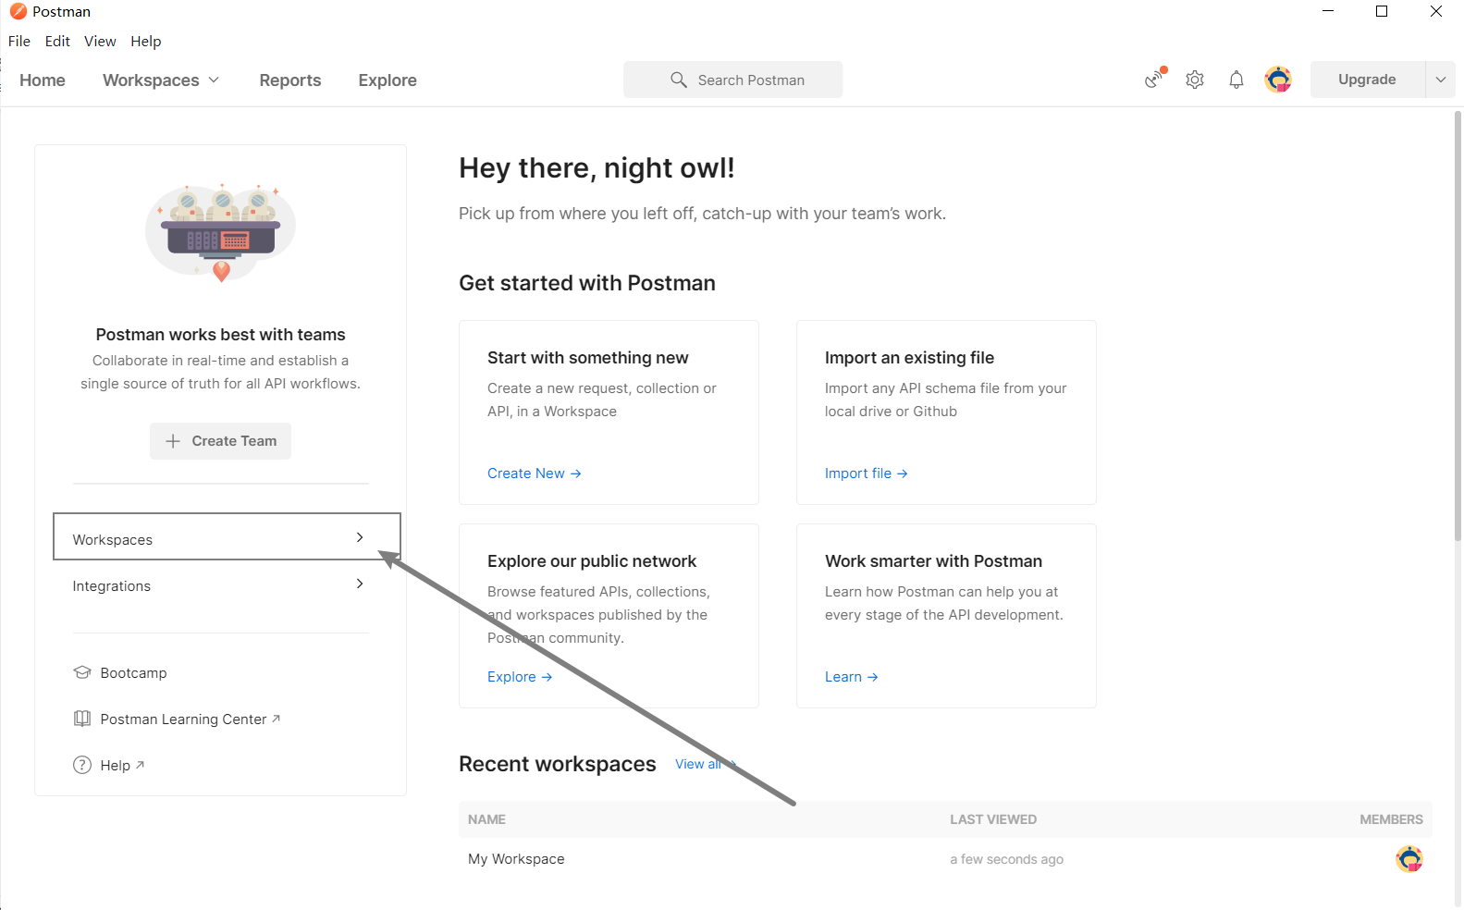Minimize the Postman window
Viewport: 1464px width, 910px height.
pyautogui.click(x=1328, y=11)
